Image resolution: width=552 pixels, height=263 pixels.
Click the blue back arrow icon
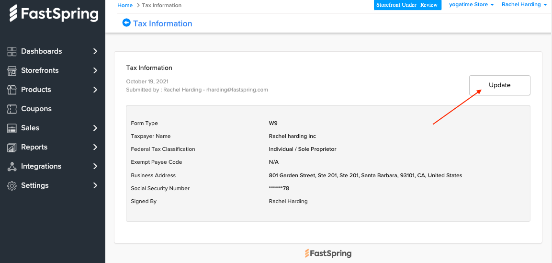point(126,23)
